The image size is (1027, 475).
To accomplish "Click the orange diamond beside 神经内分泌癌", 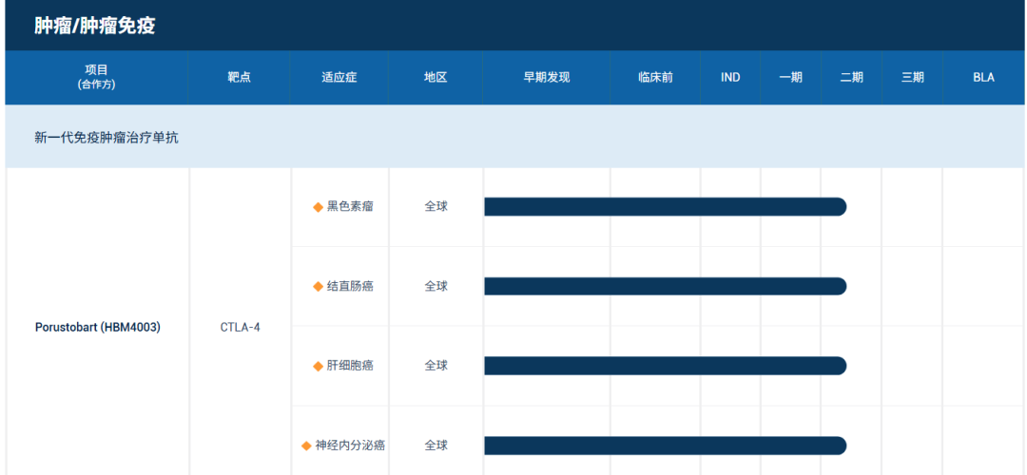I will pyautogui.click(x=307, y=446).
